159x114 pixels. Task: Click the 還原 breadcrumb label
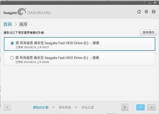click(x=23, y=24)
